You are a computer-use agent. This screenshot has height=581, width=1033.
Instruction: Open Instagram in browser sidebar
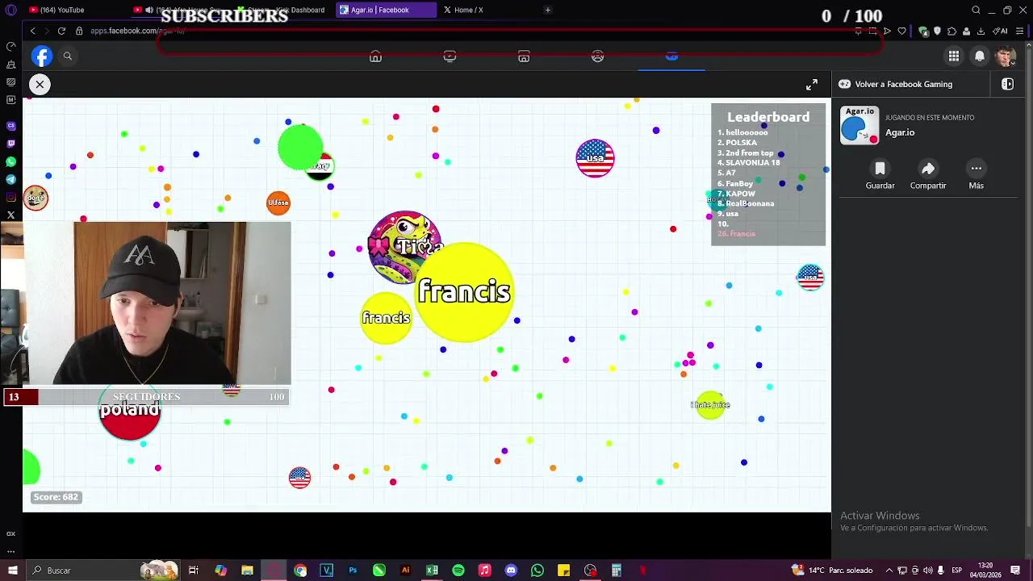[10, 197]
